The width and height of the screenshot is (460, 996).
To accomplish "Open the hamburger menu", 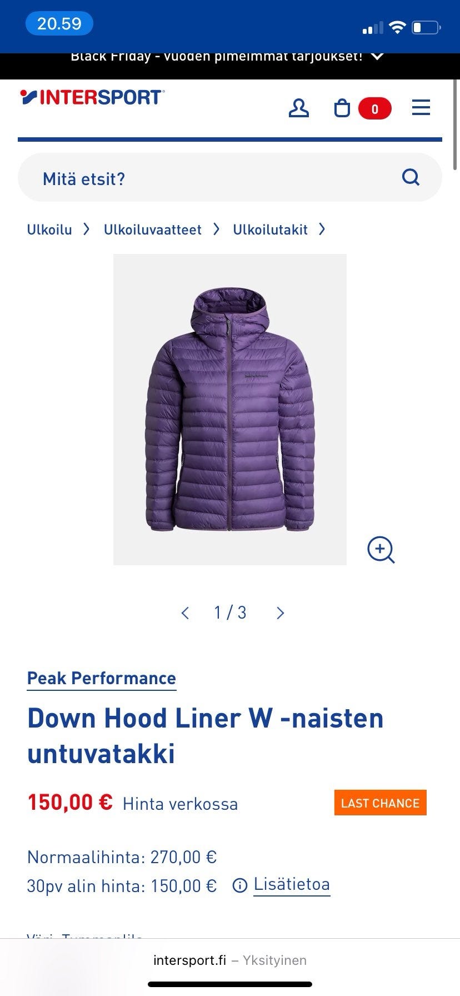I will point(421,107).
